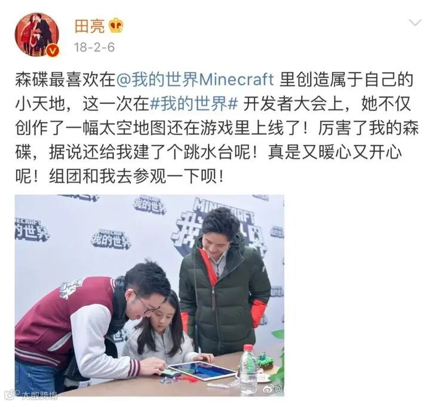This screenshot has width=436, height=404.
Task: Click the bottom-left source watermark icon
Action: (x=13, y=394)
